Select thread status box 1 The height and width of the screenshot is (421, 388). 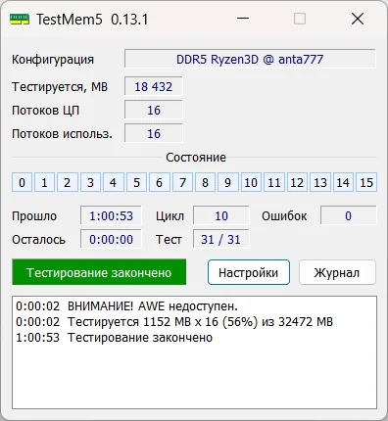click(44, 182)
